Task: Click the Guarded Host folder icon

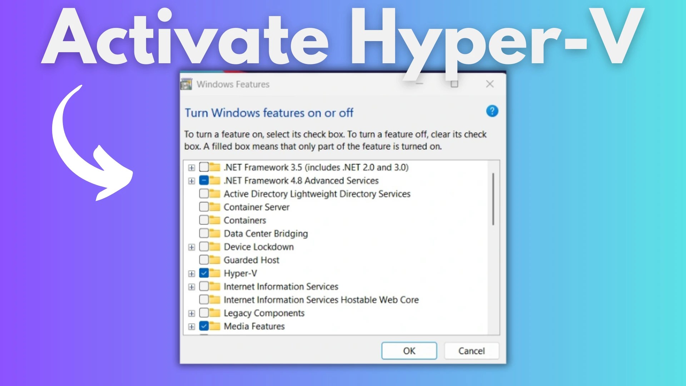Action: 215,260
